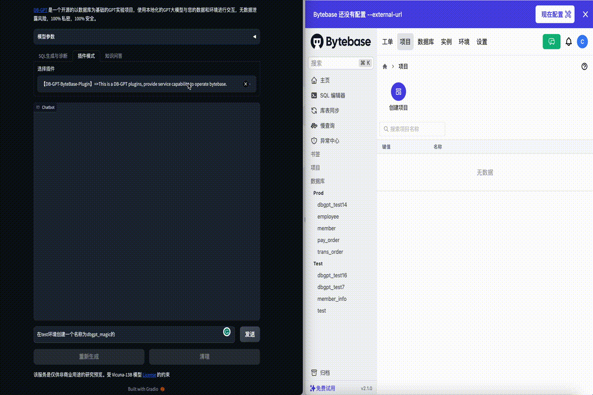Open the notifications bell
The width and height of the screenshot is (593, 395).
click(569, 42)
